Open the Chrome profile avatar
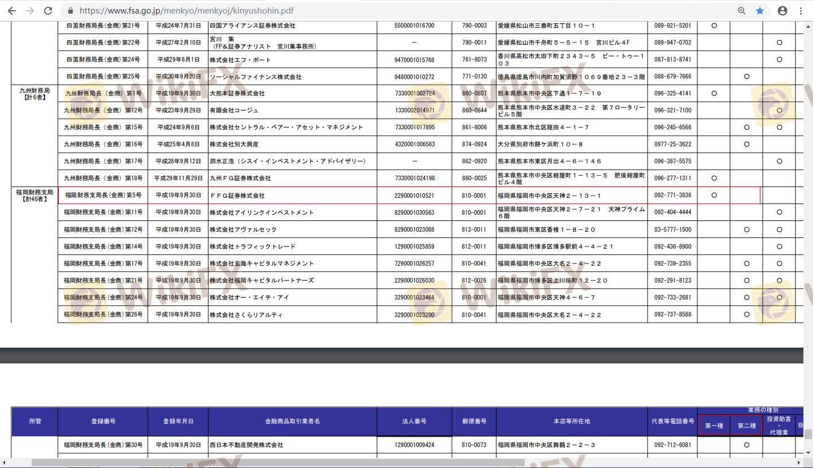This screenshot has height=468, width=813. coord(782,11)
